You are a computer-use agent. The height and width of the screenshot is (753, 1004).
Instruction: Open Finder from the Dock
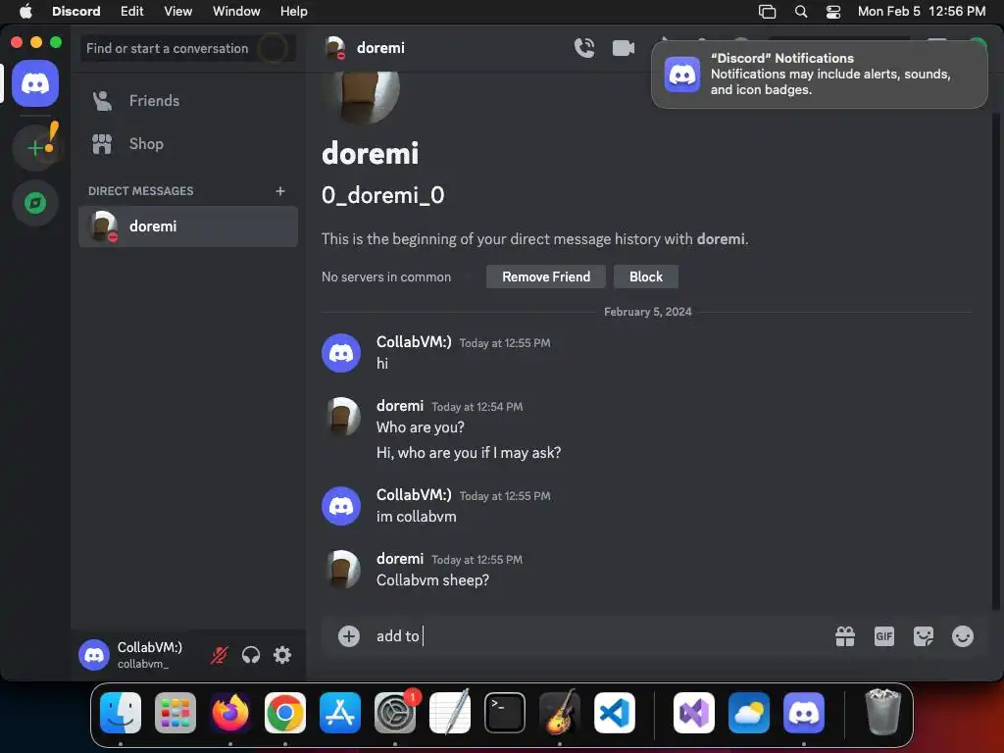pyautogui.click(x=121, y=713)
